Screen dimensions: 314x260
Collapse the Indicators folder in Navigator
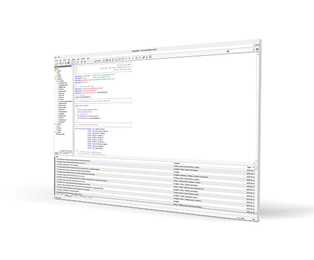56,79
